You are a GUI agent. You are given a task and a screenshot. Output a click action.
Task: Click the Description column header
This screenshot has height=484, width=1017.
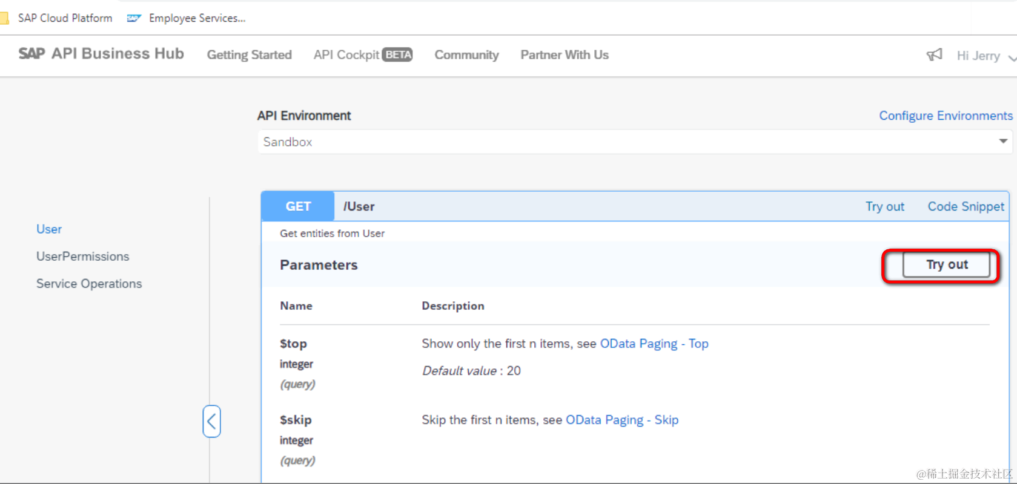coord(453,306)
